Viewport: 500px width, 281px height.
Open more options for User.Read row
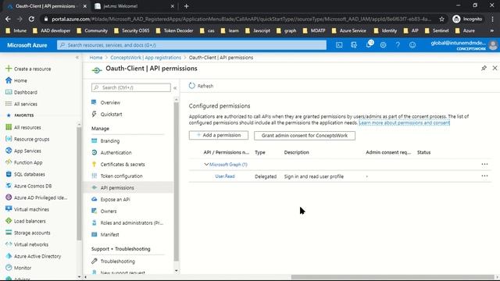coord(484,176)
